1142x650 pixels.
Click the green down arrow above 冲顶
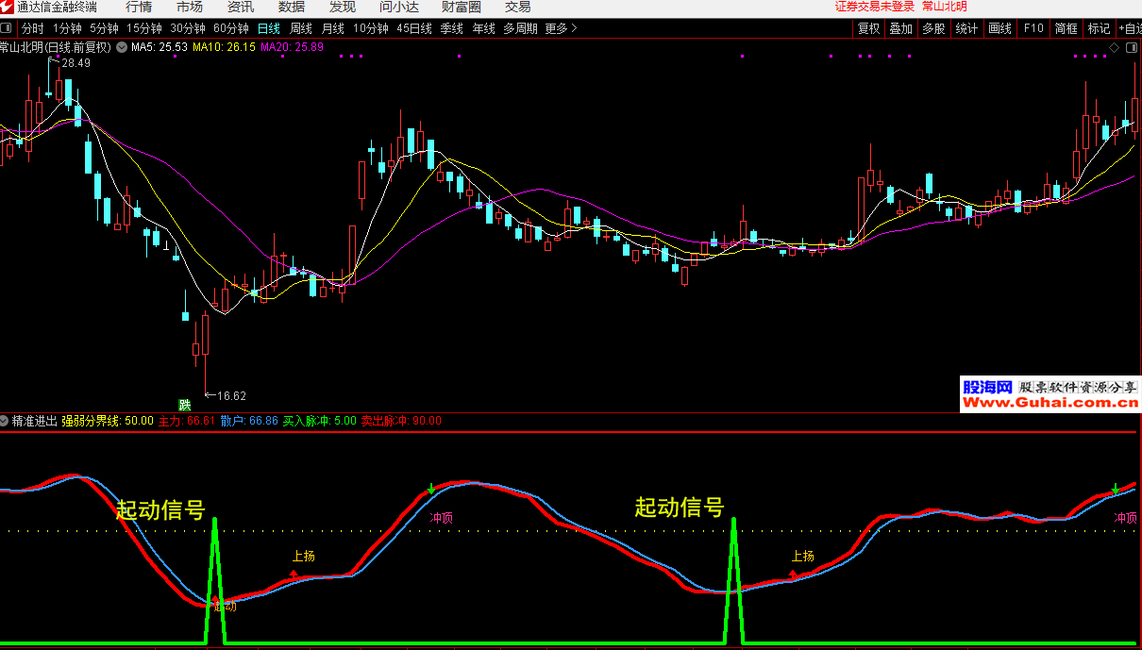coord(431,489)
